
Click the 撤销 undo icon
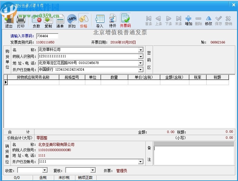pyautogui.click(x=228, y=21)
